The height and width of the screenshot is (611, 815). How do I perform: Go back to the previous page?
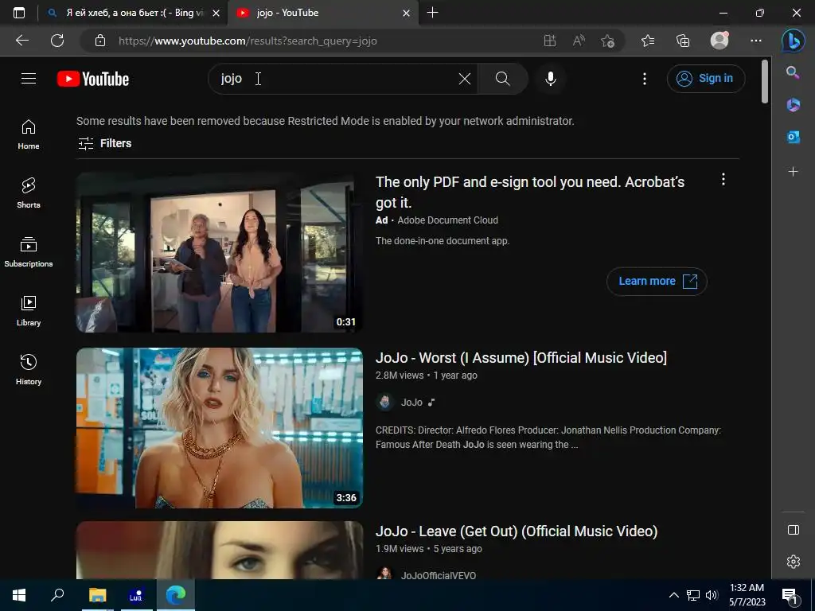click(22, 41)
